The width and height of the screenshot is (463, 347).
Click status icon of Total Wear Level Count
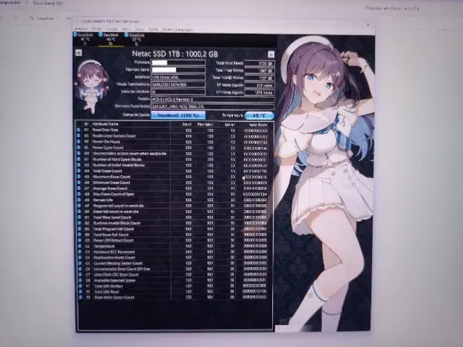[79, 217]
